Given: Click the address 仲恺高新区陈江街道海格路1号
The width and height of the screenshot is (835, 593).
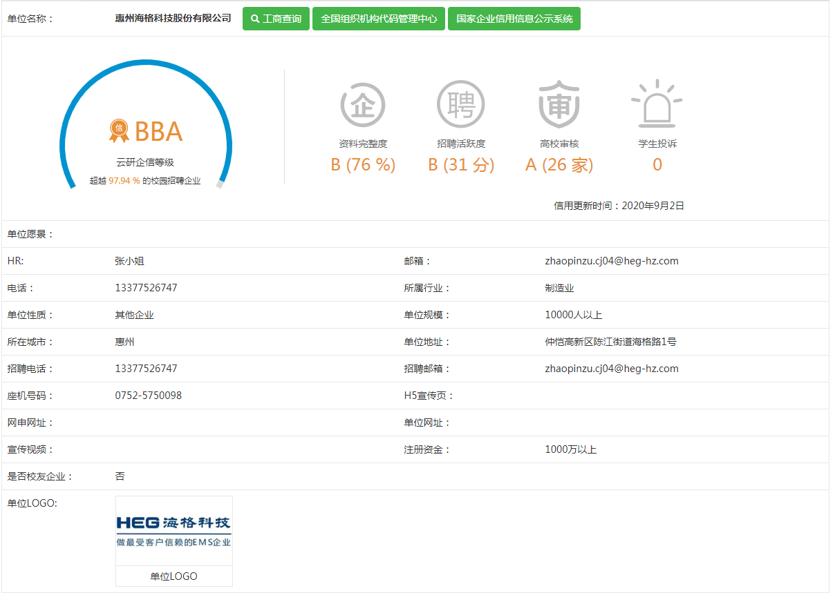Looking at the screenshot, I should pos(615,342).
